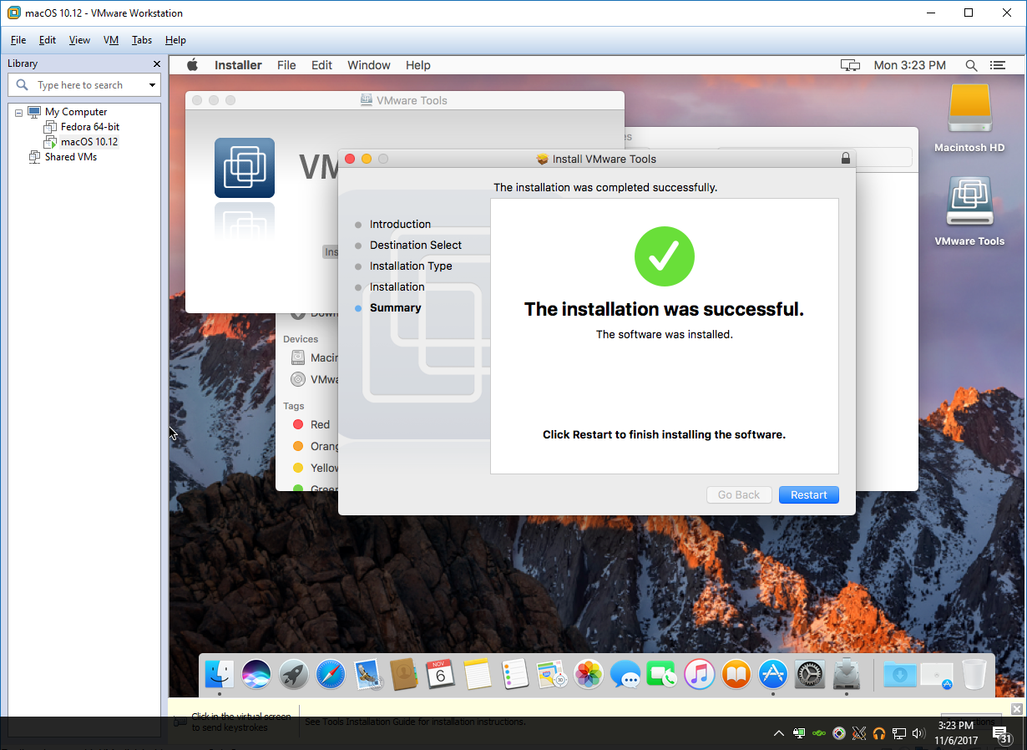Dismiss the yellow Tools installation message bar
Image resolution: width=1027 pixels, height=750 pixels.
(x=1016, y=709)
